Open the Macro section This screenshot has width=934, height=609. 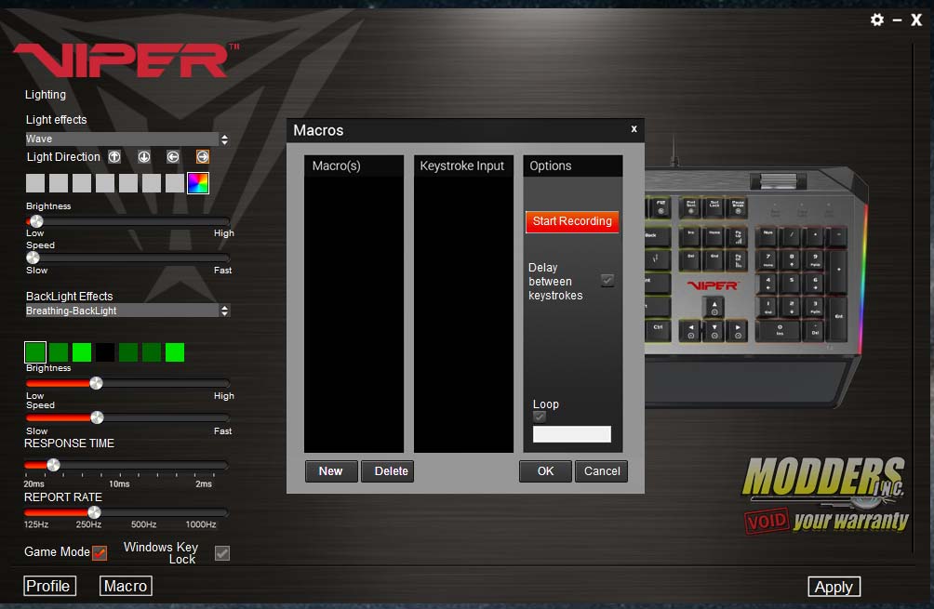[126, 586]
